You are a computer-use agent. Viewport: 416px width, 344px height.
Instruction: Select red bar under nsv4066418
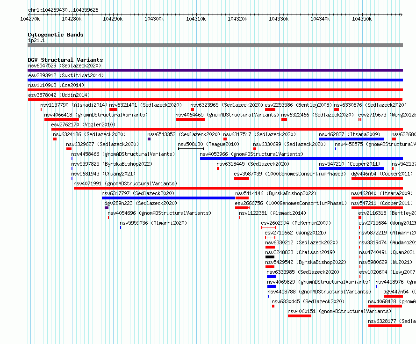click(62, 119)
